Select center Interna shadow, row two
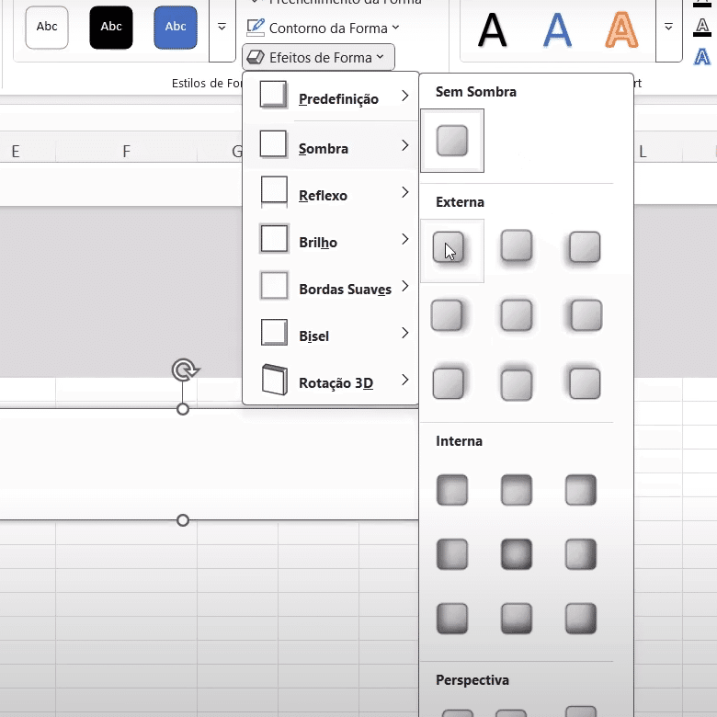Image resolution: width=717 pixels, height=717 pixels. point(517,554)
